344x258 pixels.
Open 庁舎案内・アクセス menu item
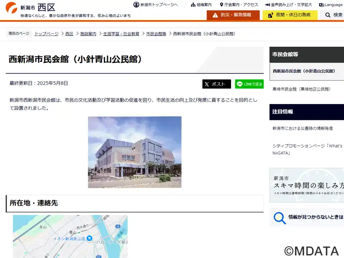(x=239, y=5)
